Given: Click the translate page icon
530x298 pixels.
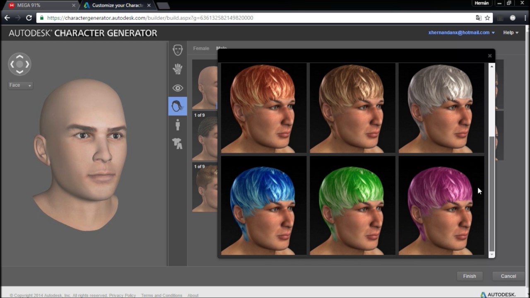Looking at the screenshot, I should pyautogui.click(x=479, y=18).
